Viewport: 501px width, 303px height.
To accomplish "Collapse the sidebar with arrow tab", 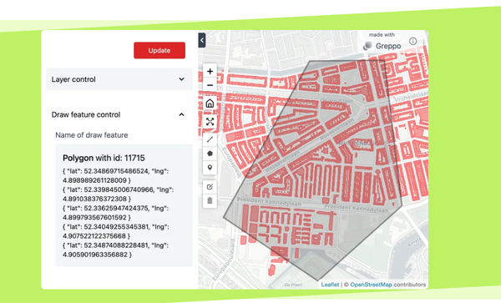I will point(201,40).
